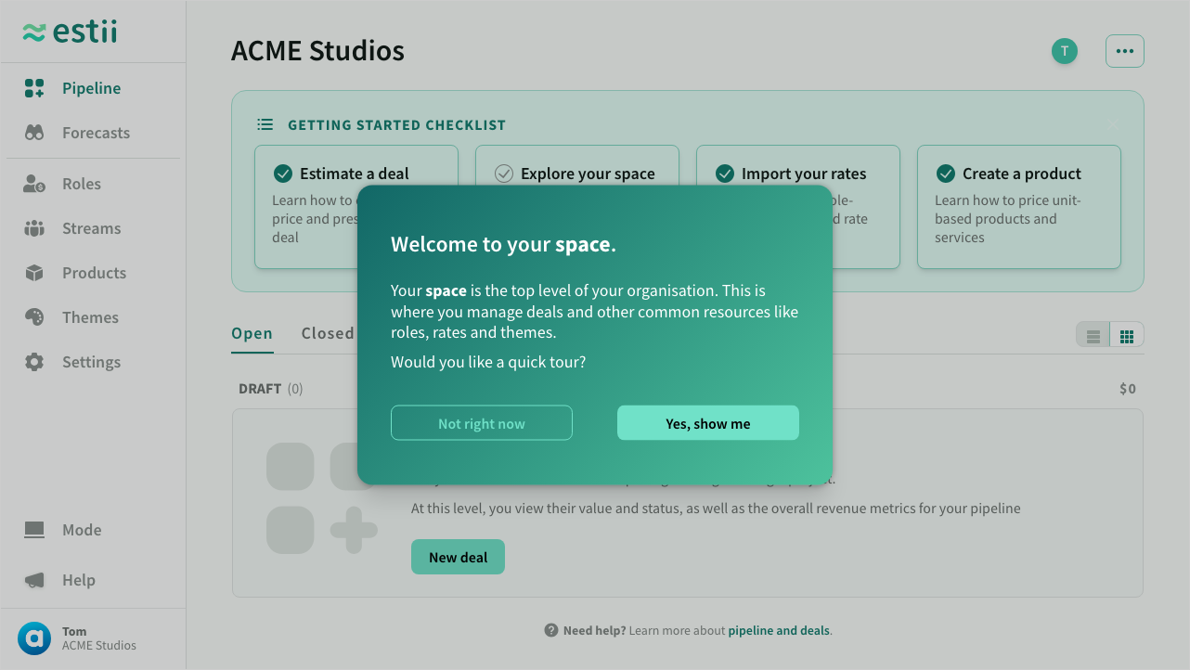The height and width of the screenshot is (670, 1190).
Task: Switch to list view layout
Action: tap(1093, 336)
